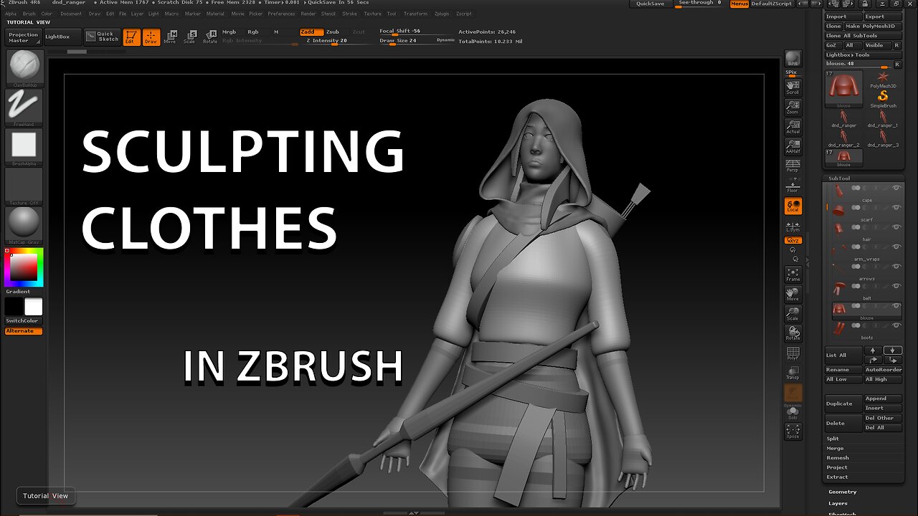Screen dimensions: 918x516
Task: Click the right-shelf Move icon
Action: pos(792,294)
